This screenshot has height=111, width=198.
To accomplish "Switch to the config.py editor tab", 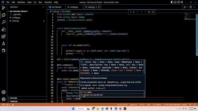I will pyautogui.click(x=74, y=7).
